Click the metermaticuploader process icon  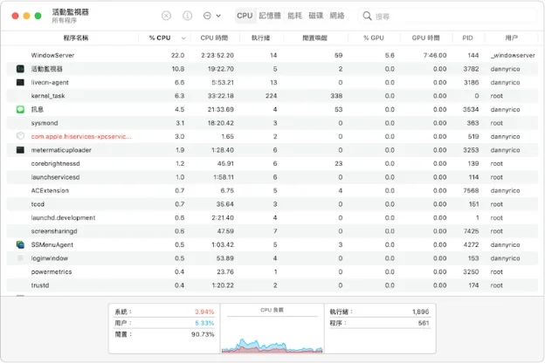20,150
